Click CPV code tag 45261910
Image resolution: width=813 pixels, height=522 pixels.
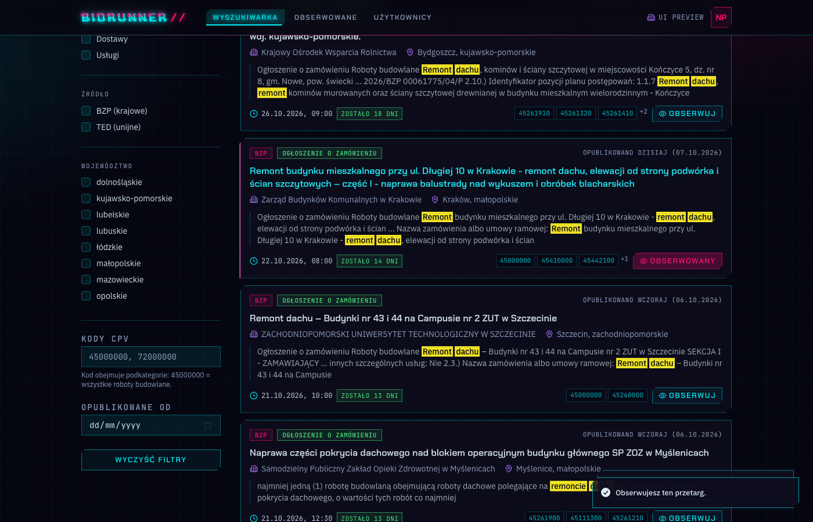(x=534, y=114)
